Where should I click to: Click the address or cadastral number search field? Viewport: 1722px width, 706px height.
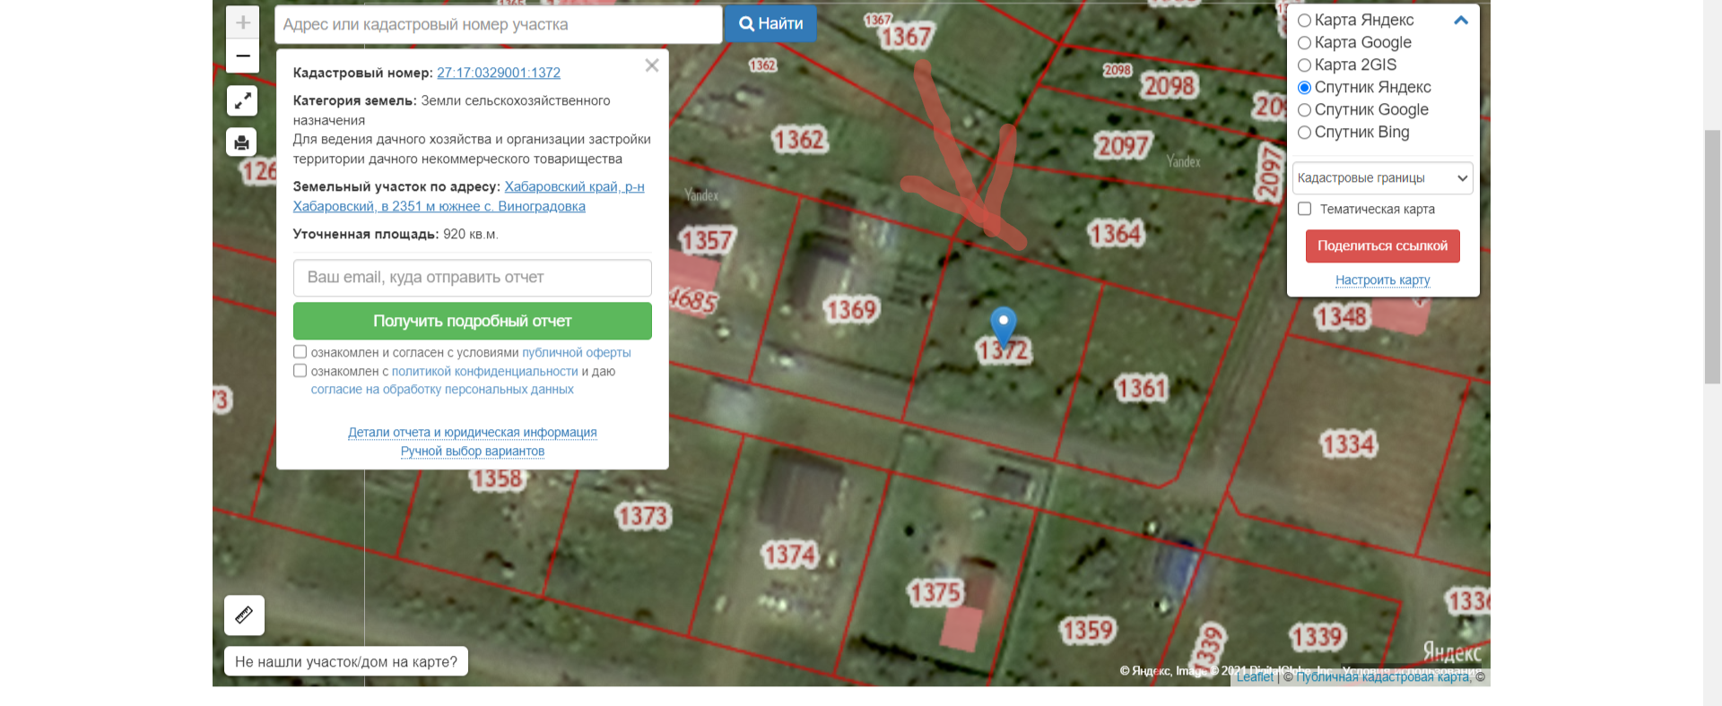[498, 24]
